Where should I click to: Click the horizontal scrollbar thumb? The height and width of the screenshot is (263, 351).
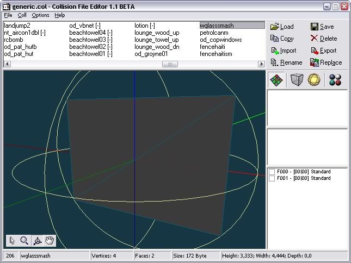pyautogui.click(x=170, y=64)
